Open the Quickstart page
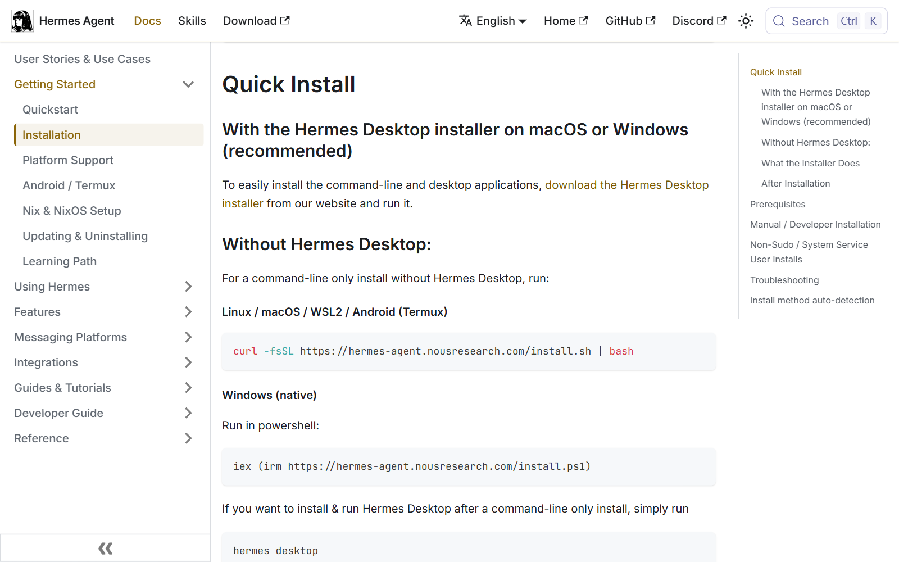The width and height of the screenshot is (899, 562). (50, 110)
